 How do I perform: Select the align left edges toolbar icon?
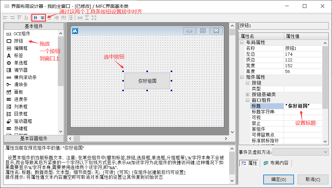pos(5,18)
